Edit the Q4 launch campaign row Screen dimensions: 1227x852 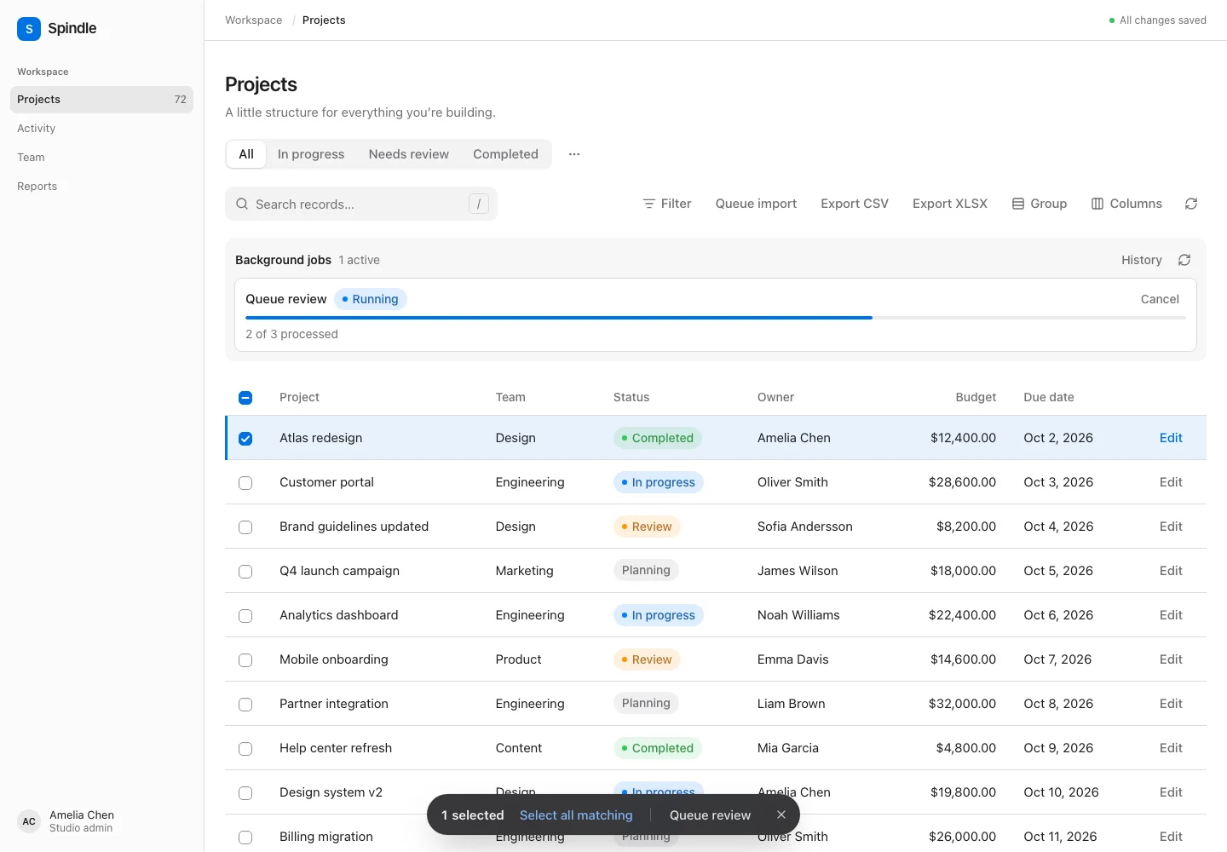[x=1171, y=571]
